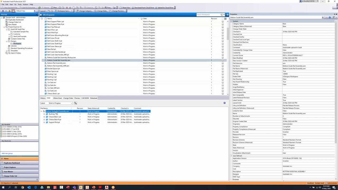Click Download from Cloud Drive
Screen dimensions: 338x190
pyautogui.click(x=143, y=8)
